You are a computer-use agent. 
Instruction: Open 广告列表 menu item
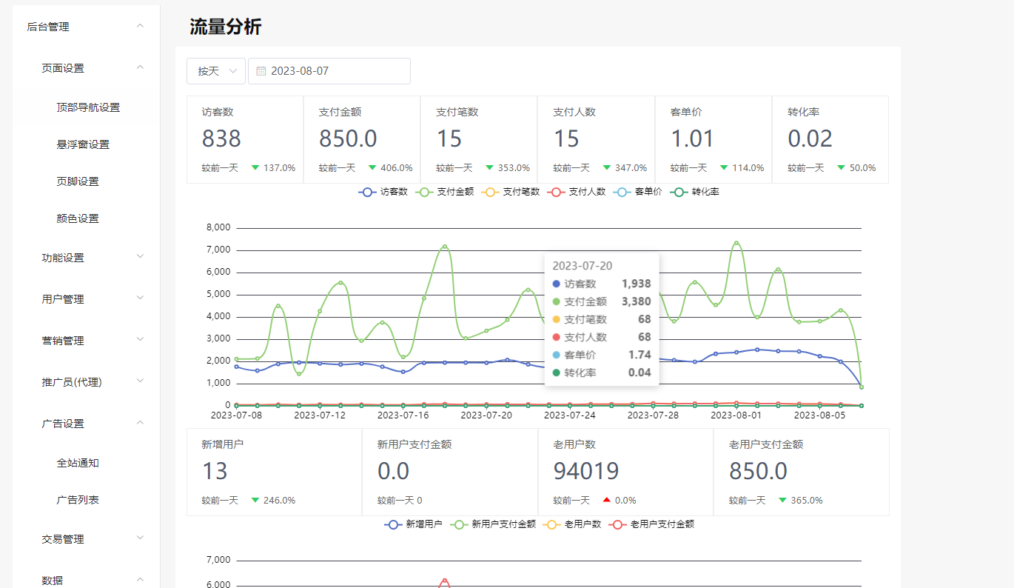point(78,500)
